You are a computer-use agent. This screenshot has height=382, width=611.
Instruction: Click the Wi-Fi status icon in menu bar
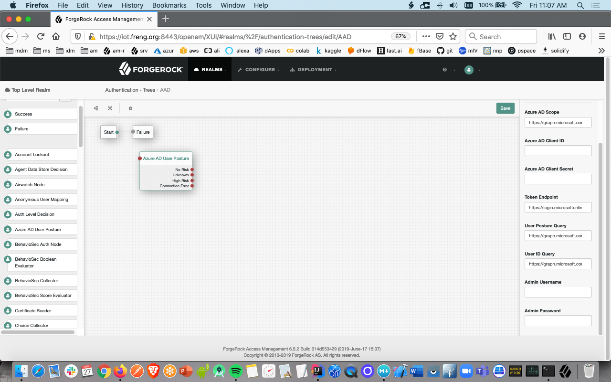pos(516,5)
